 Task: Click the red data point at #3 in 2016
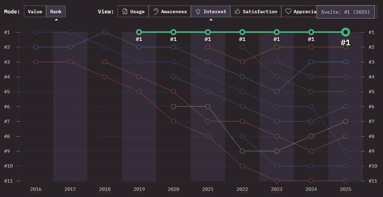coord(36,62)
